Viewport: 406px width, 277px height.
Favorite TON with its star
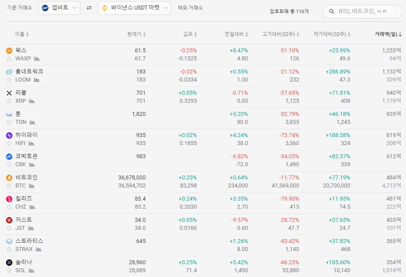point(9,122)
